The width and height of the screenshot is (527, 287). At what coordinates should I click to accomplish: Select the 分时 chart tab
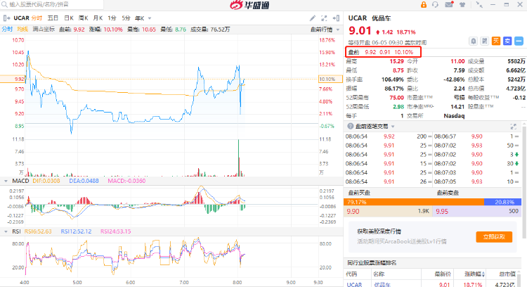pos(37,18)
